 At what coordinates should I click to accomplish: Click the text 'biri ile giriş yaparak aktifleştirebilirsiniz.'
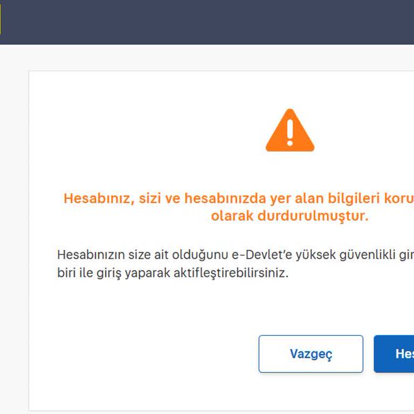pyautogui.click(x=172, y=273)
